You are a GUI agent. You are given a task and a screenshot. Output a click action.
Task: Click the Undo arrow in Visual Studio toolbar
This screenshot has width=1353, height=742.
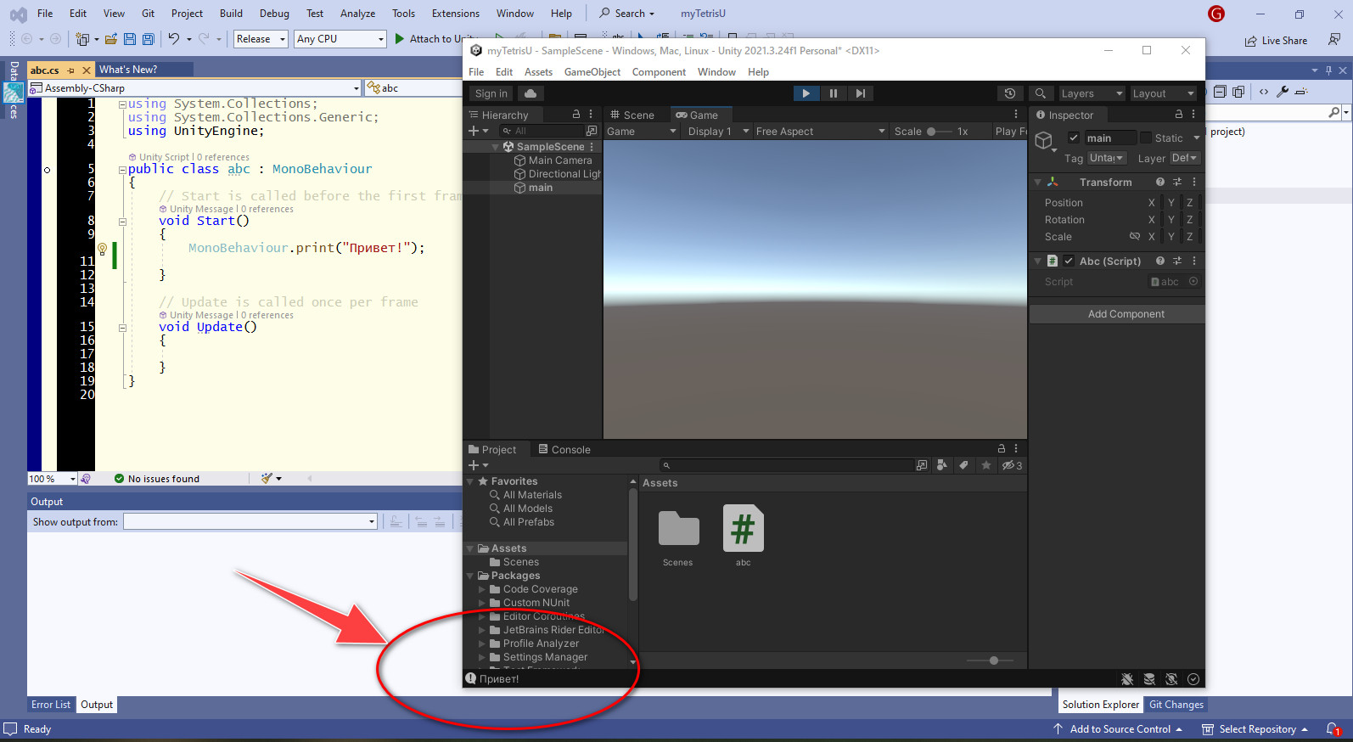[x=173, y=39]
